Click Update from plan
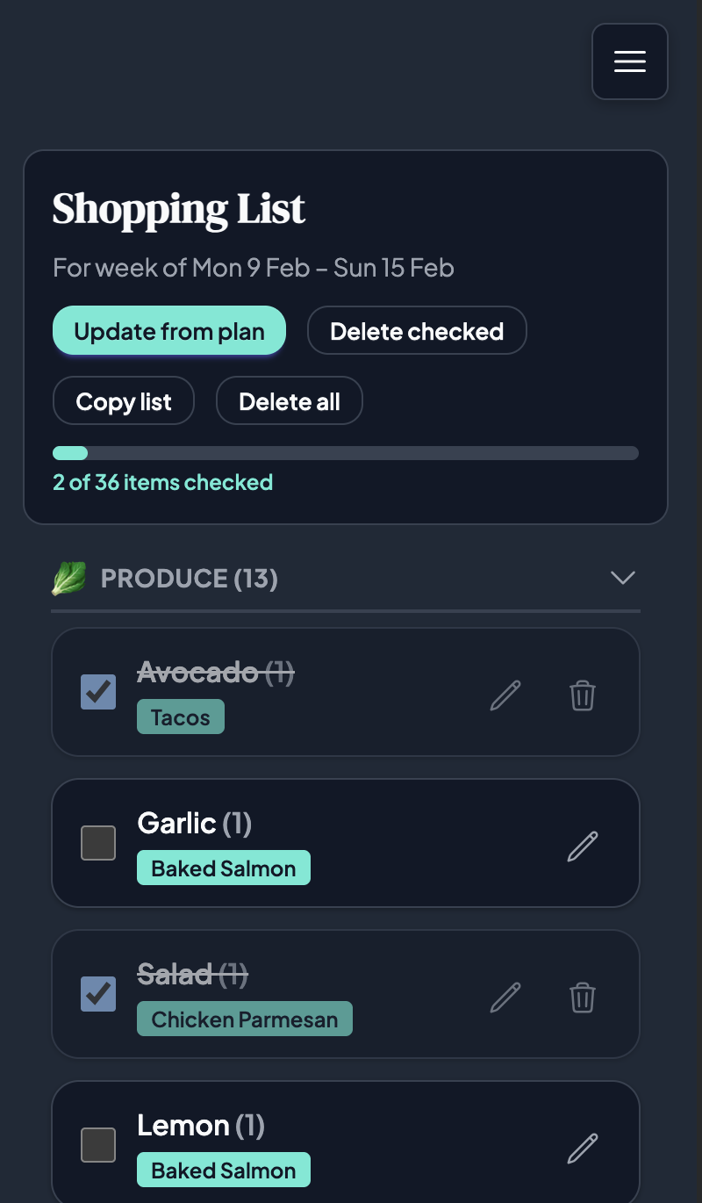 168,331
